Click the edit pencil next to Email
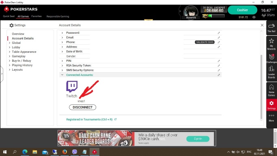This screenshot has width=277, height=156. (x=219, y=37)
